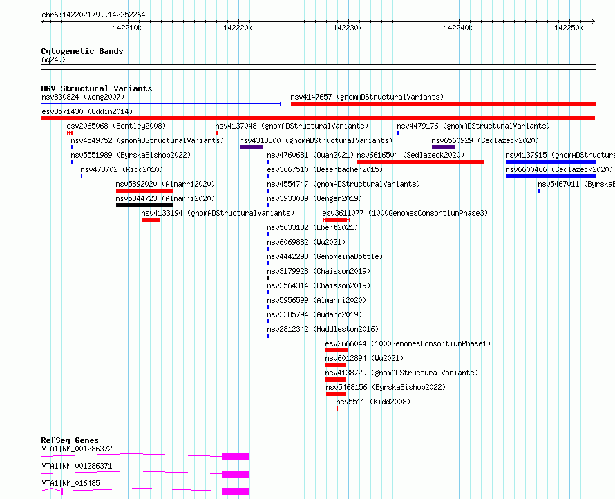Screen dimensions: 615x499
Task: Click the 142240k ruler label
Action: pos(458,28)
